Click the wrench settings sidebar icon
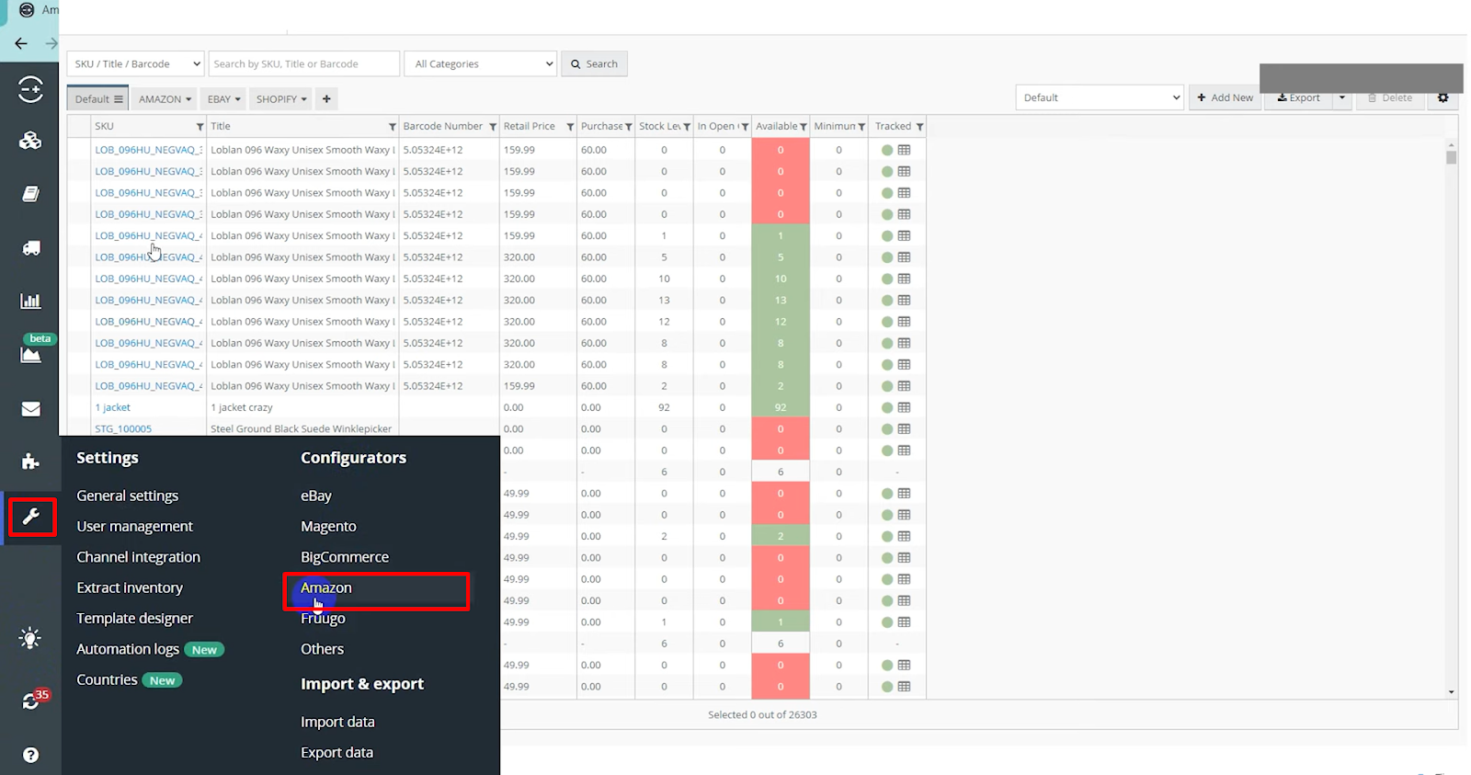Screen dimensions: 1471x775 [x=31, y=516]
